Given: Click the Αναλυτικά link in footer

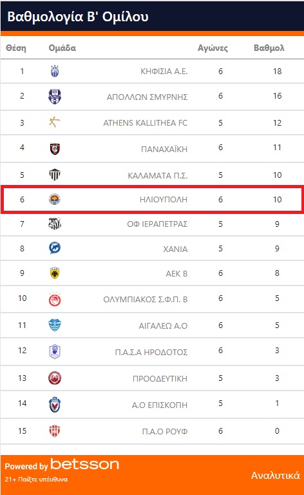Looking at the screenshot, I should click(275, 475).
